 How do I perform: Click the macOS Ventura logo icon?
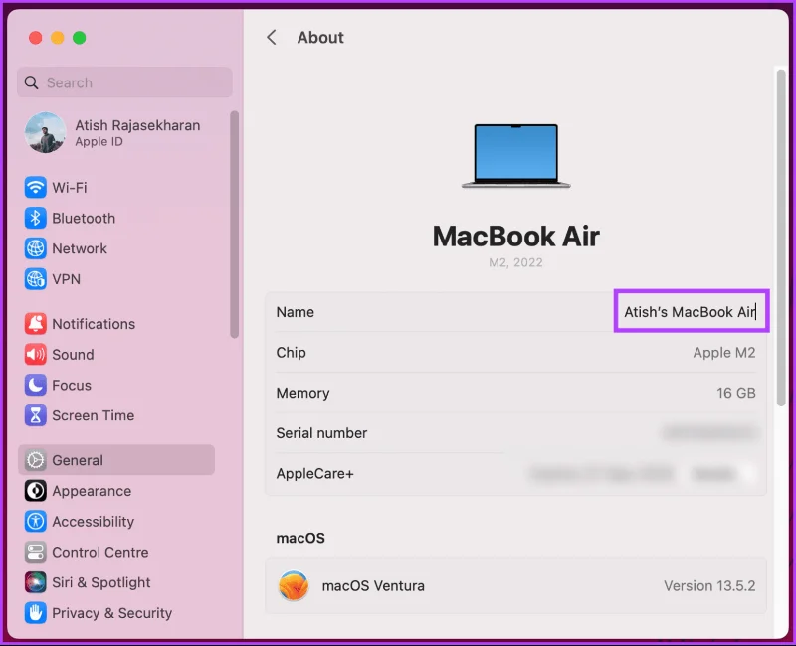pos(294,585)
